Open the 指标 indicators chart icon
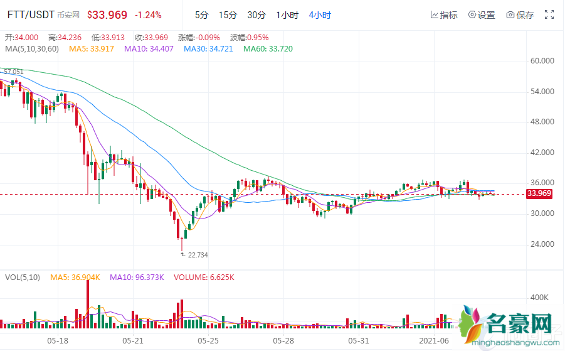Viewport: 565px width, 351px height. coord(435,15)
